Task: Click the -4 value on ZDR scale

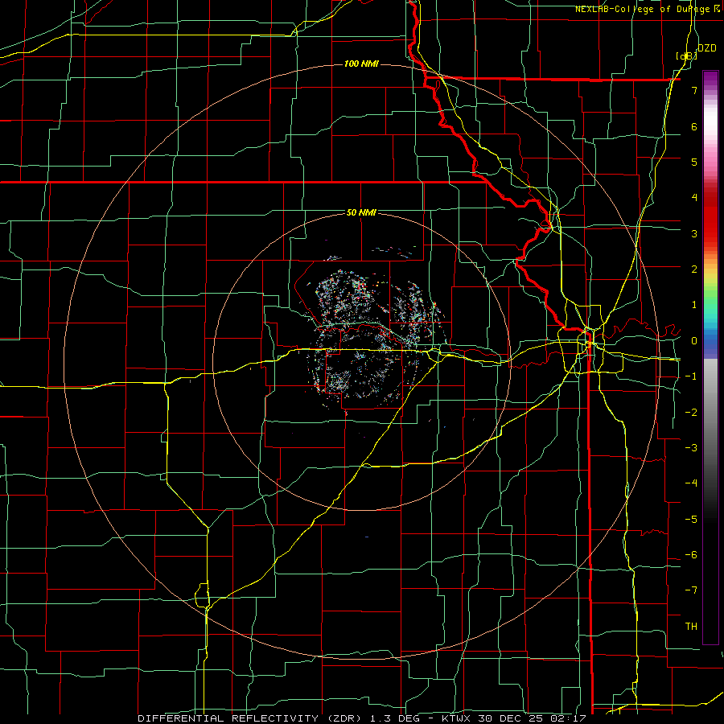Action: 691,483
